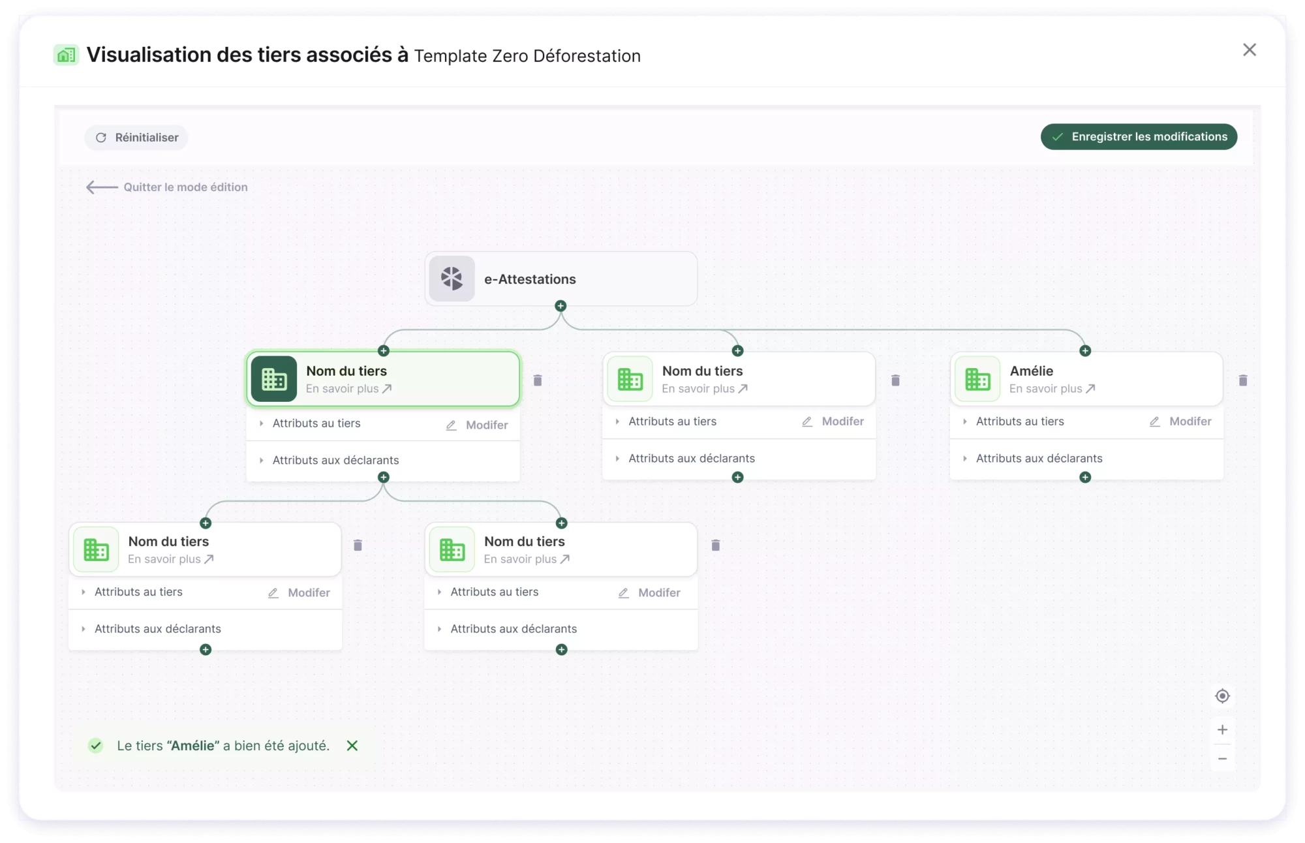Click the recenter view target icon
This screenshot has width=1305, height=843.
tap(1223, 696)
